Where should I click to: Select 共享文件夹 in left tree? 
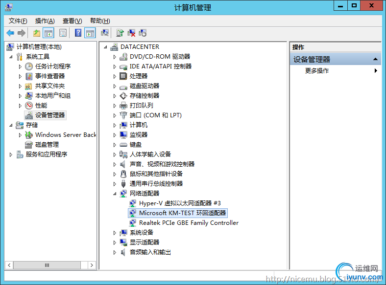50,86
